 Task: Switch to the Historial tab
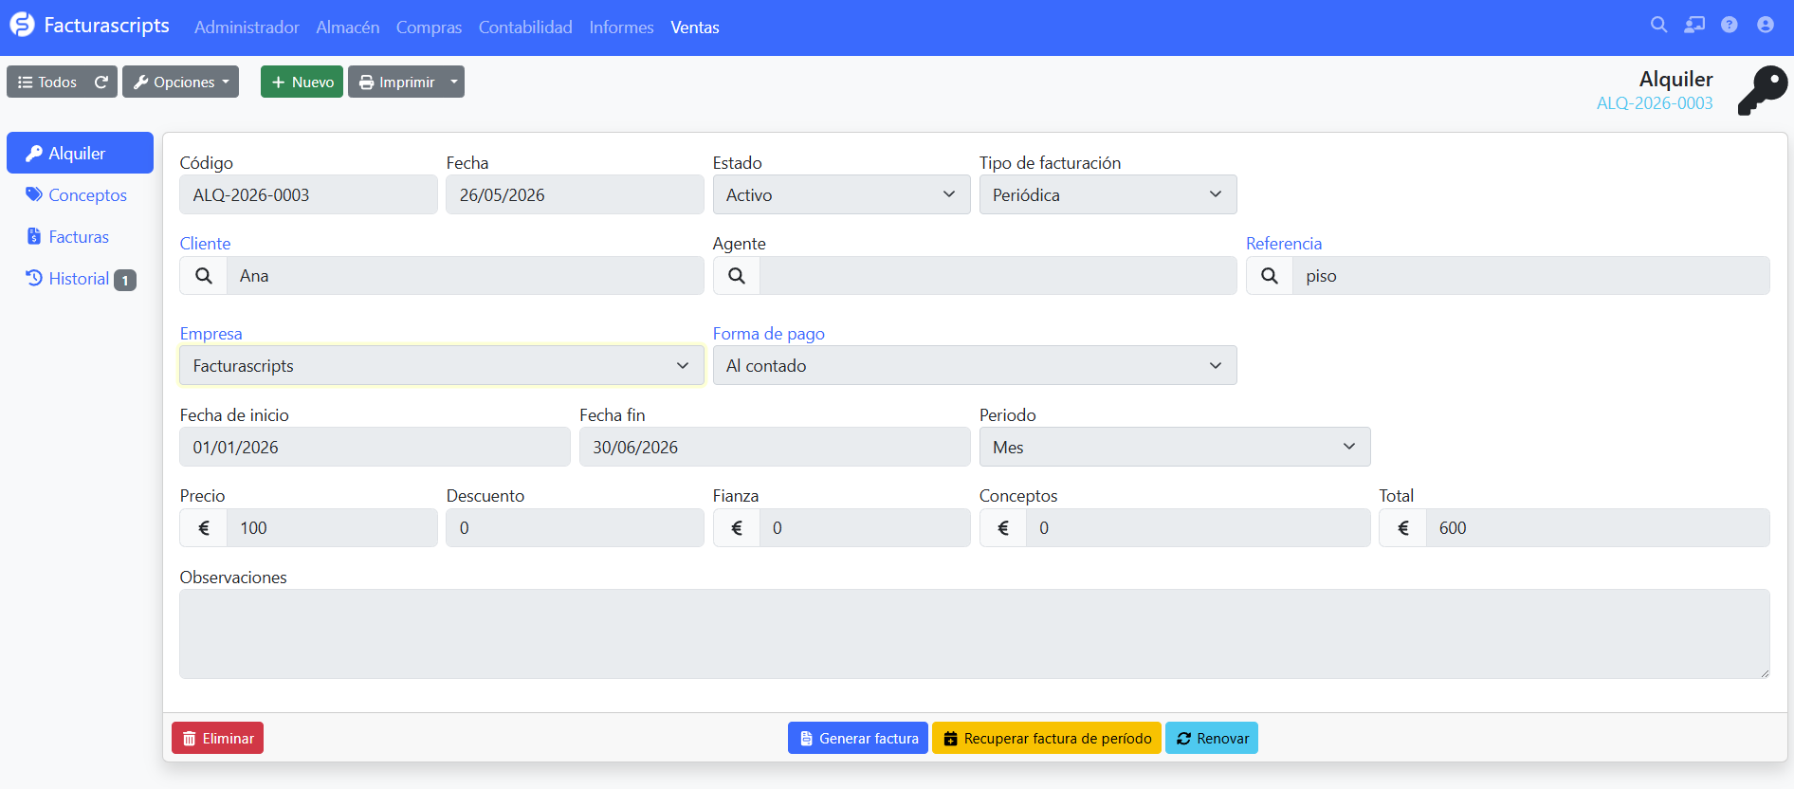click(x=80, y=279)
